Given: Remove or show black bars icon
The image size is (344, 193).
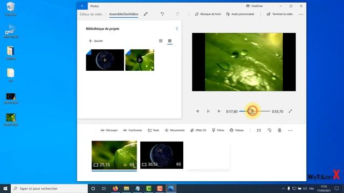Looking at the screenshot, I should coord(259,130).
